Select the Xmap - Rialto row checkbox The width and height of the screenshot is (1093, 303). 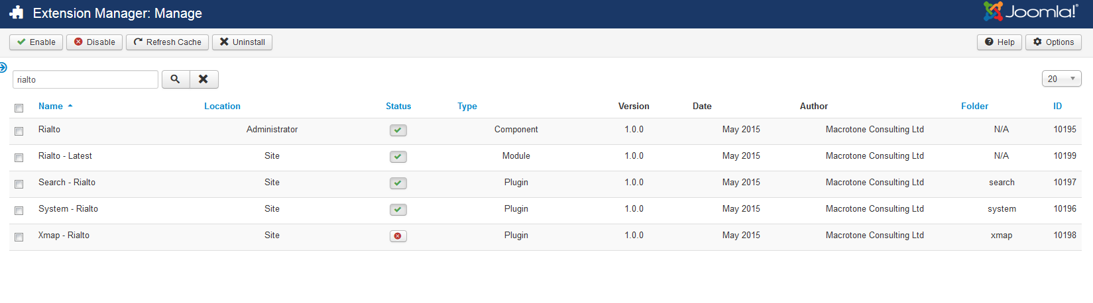(x=19, y=237)
